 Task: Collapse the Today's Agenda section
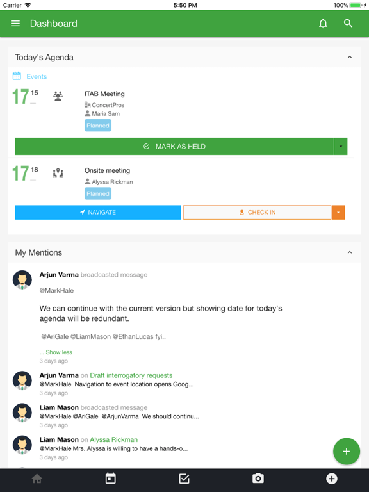[350, 57]
